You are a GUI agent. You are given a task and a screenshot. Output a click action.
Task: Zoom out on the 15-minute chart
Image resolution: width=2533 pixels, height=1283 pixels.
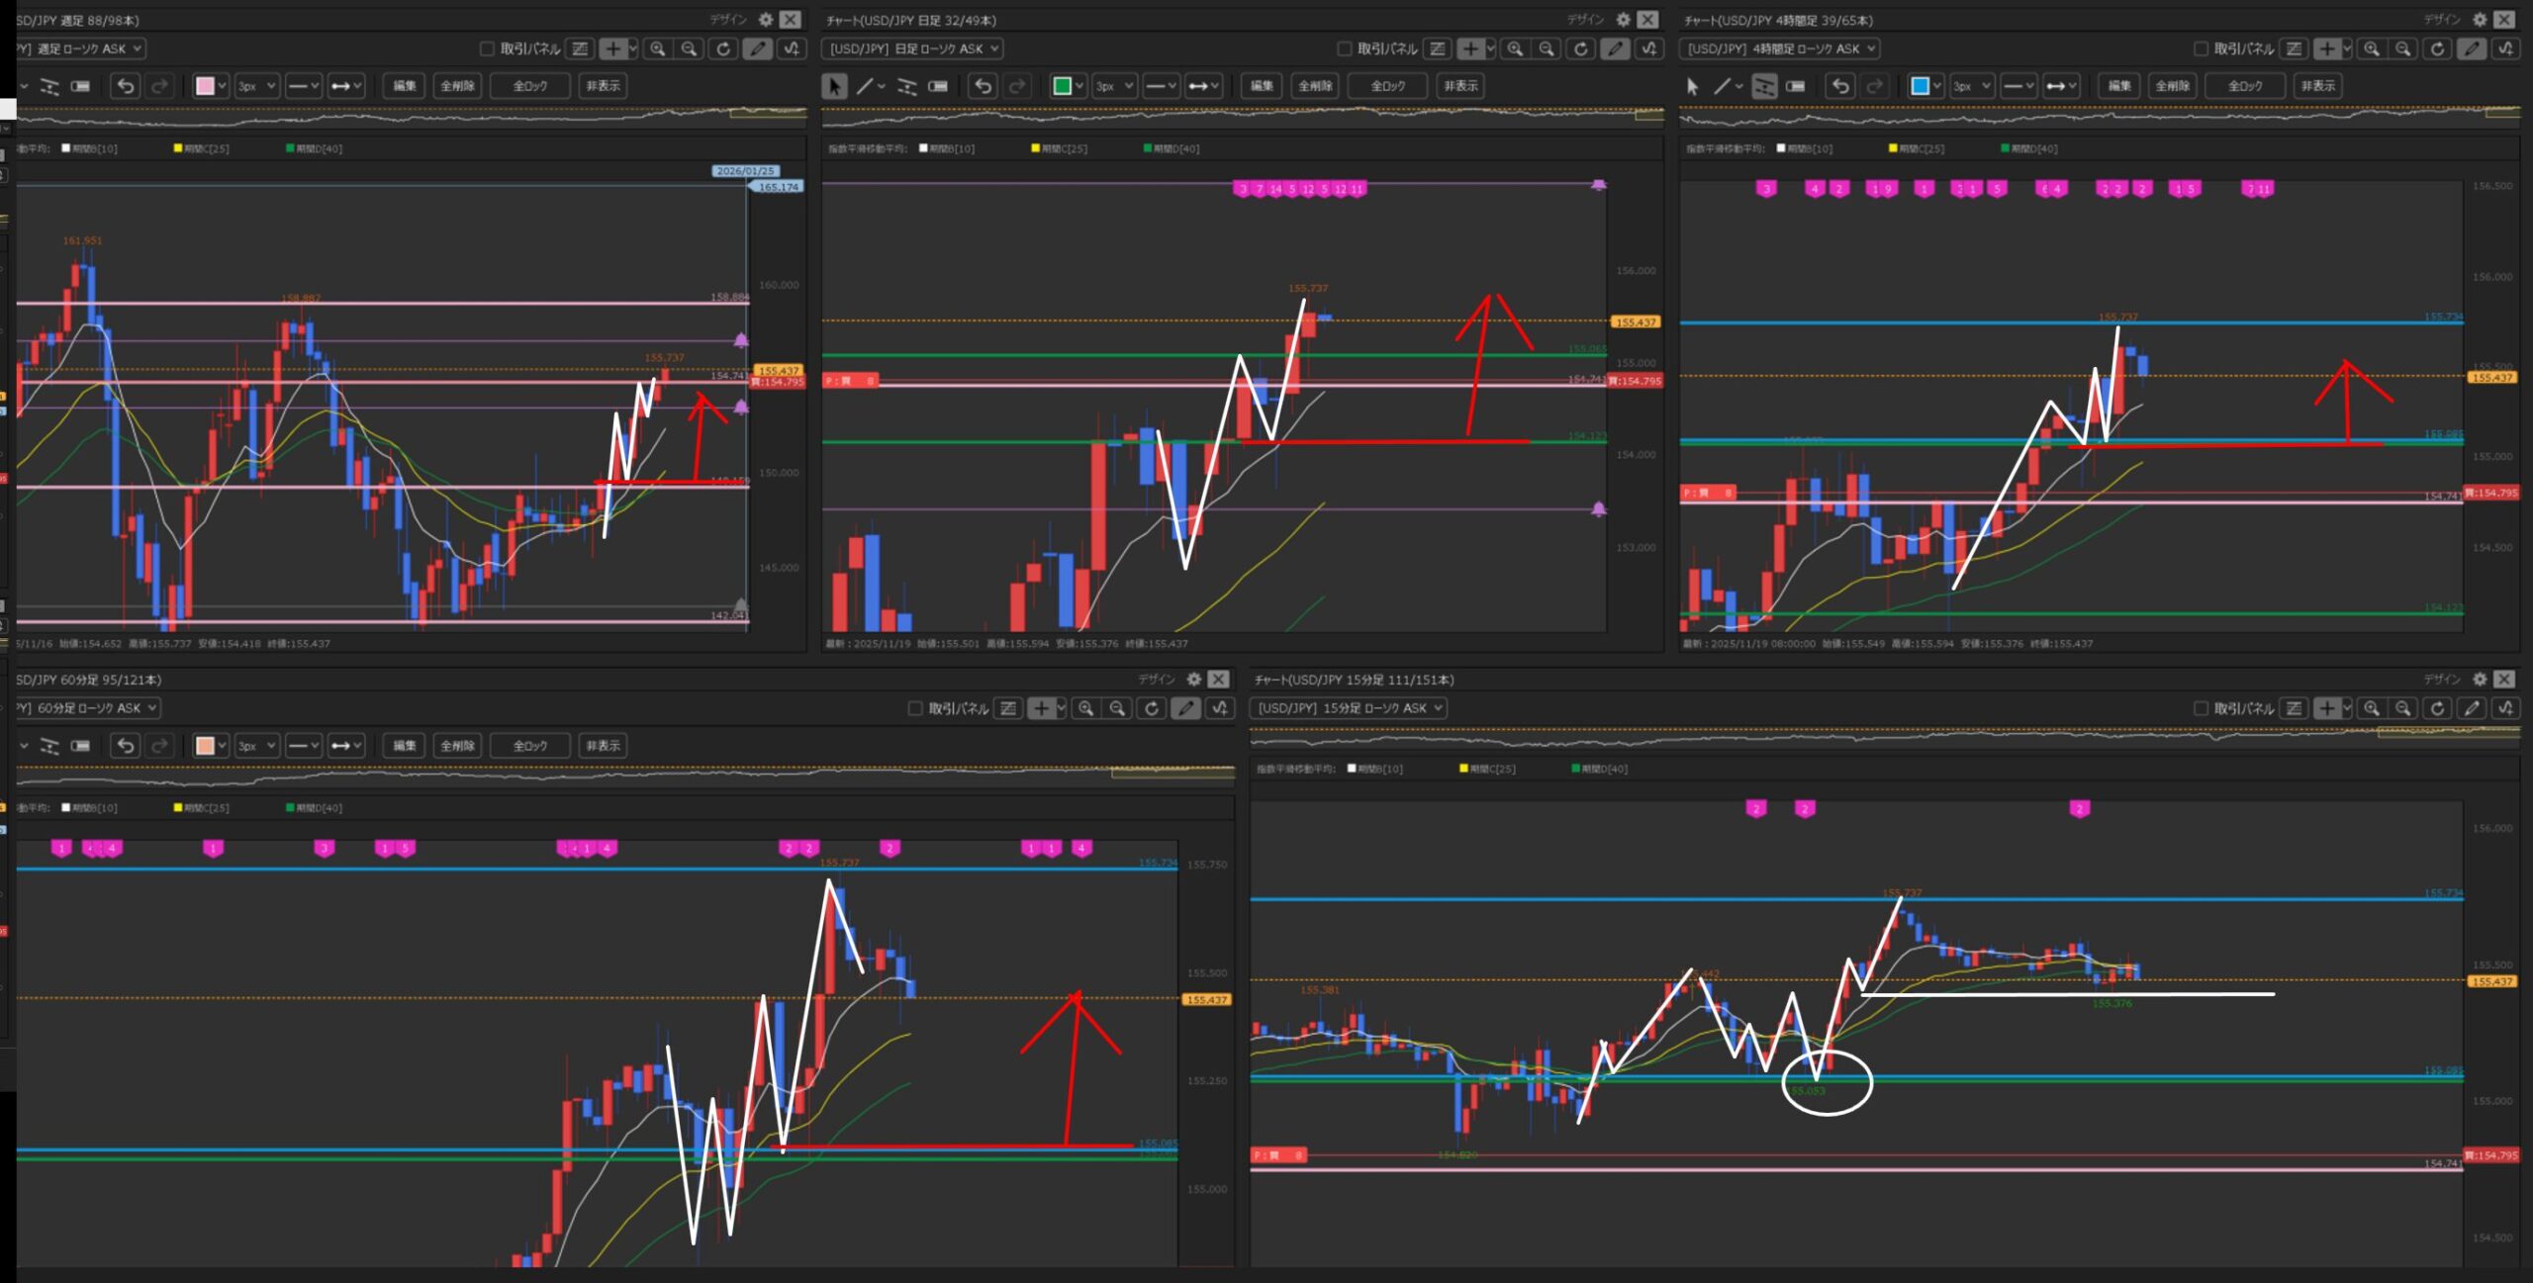pyautogui.click(x=2403, y=708)
